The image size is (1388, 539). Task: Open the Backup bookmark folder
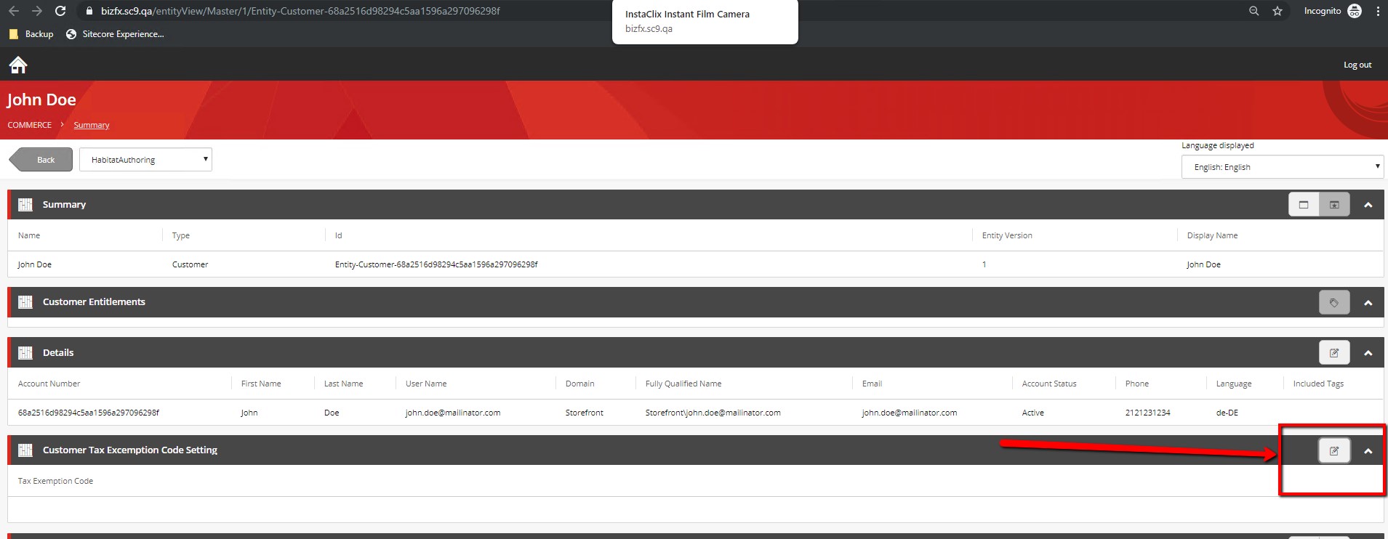[x=31, y=34]
